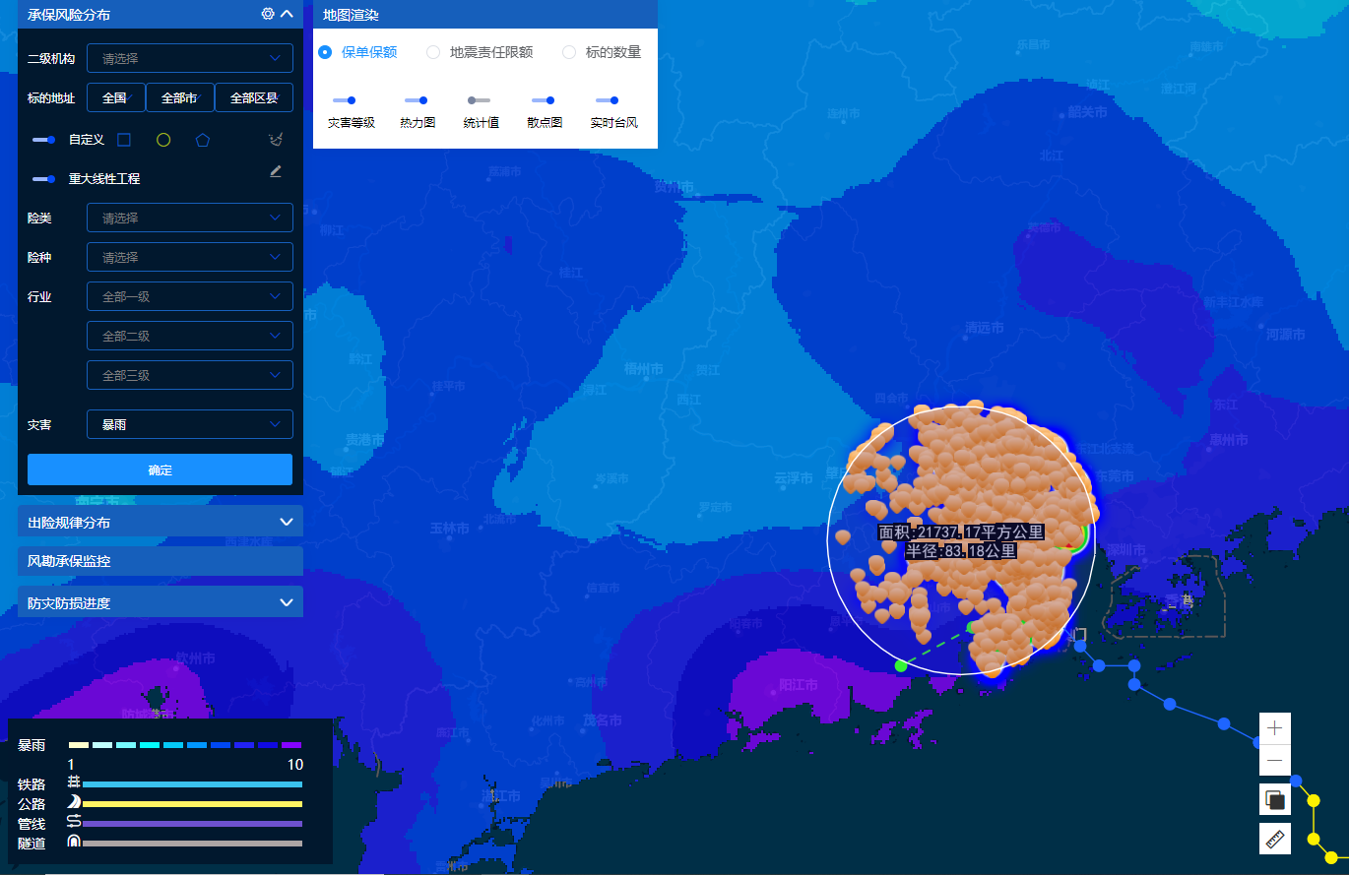
Task: Select the circle drawing tool
Action: point(163,140)
